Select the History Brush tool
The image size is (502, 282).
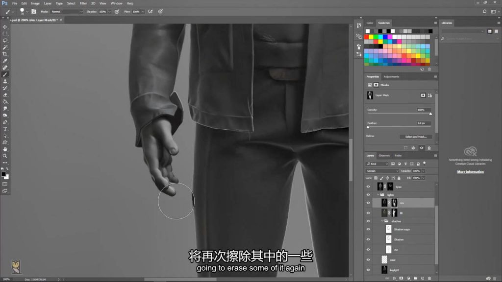pyautogui.click(x=5, y=88)
